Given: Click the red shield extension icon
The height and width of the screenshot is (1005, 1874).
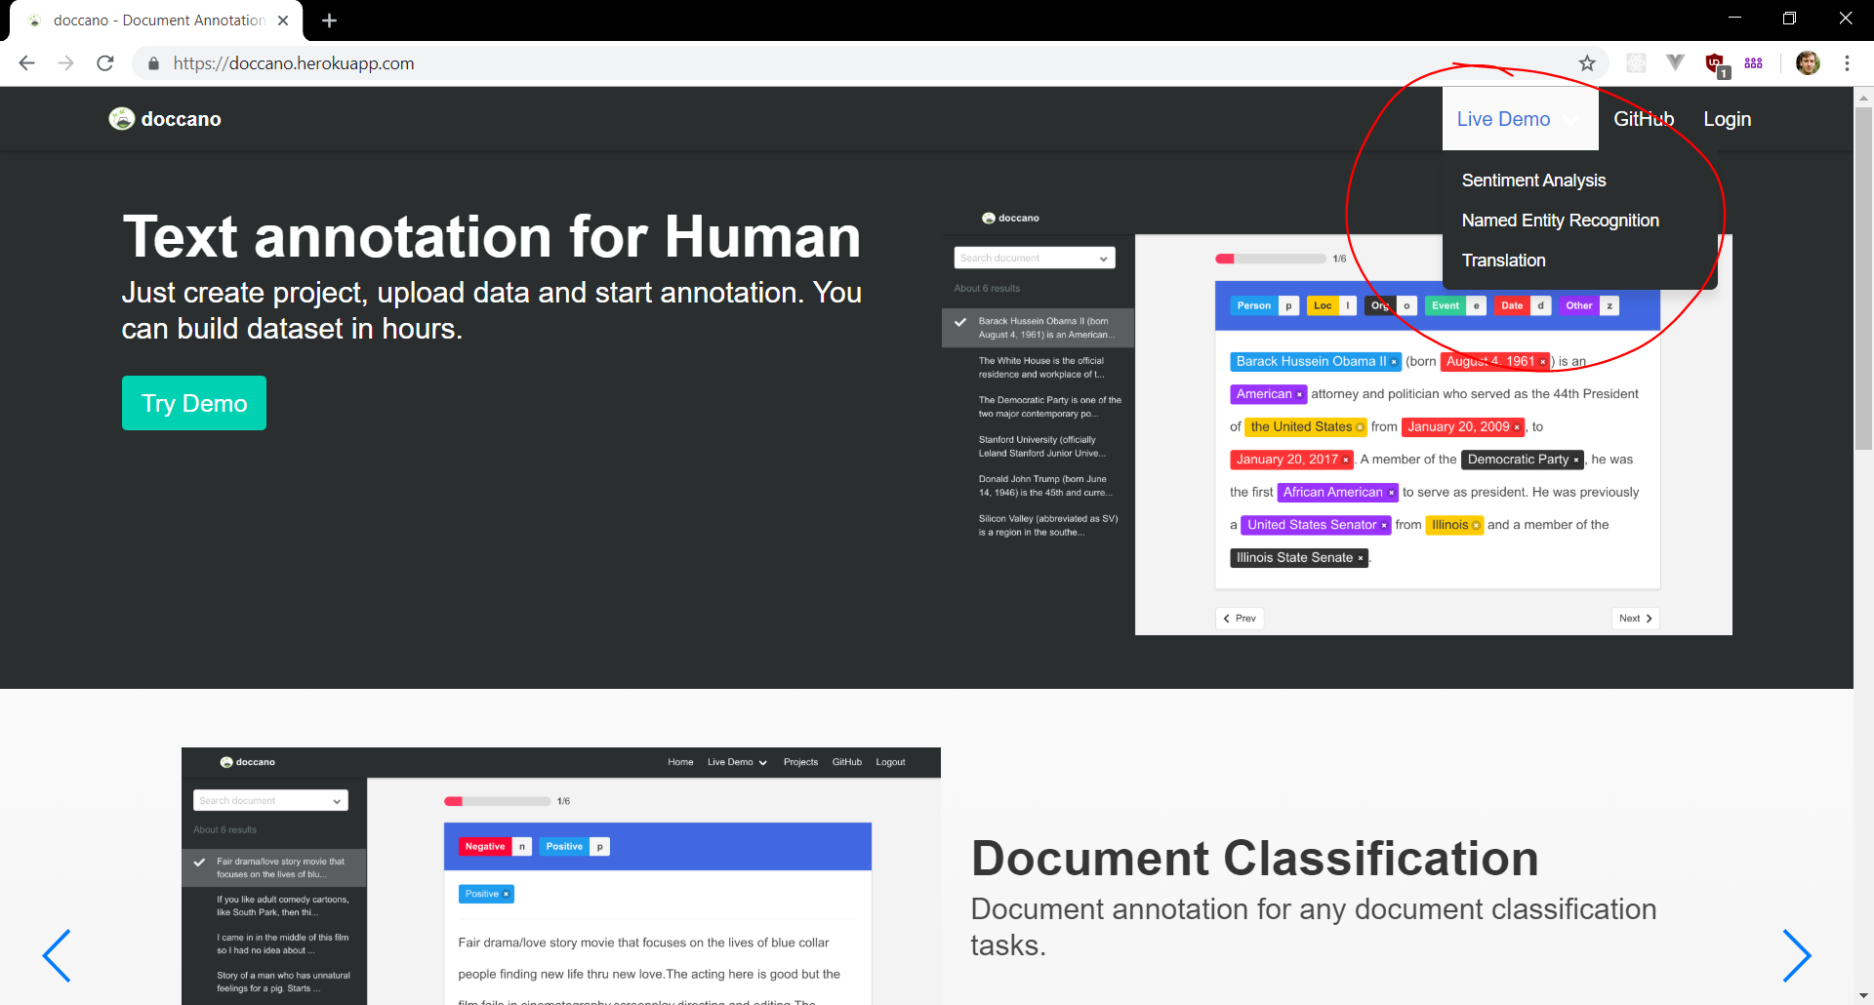Looking at the screenshot, I should coord(1716,64).
